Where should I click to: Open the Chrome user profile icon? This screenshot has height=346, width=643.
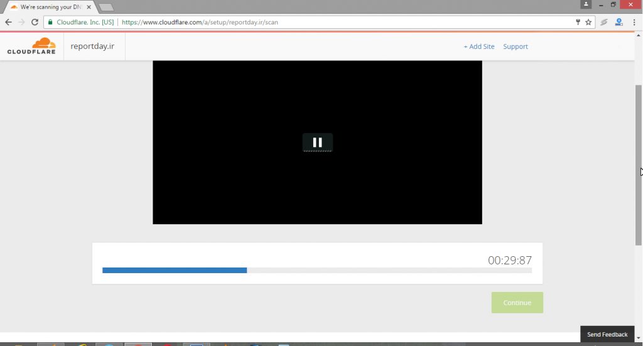click(x=586, y=4)
